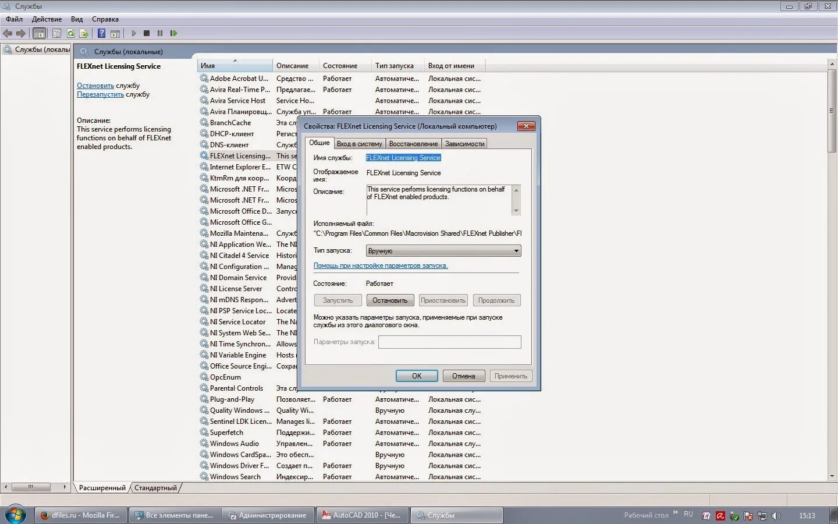Switch to the Dependencies tab
Viewport: 838px width, 524px height.
464,144
